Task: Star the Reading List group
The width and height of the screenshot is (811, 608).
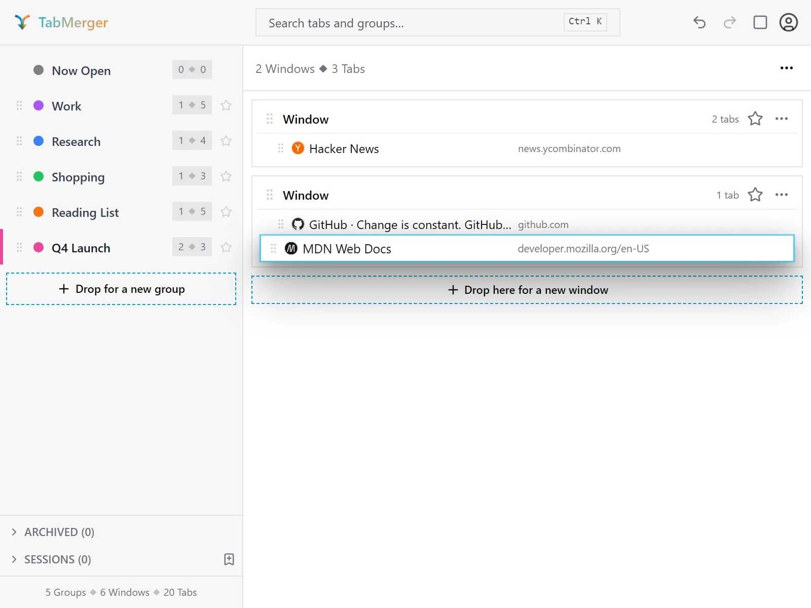Action: point(226,212)
